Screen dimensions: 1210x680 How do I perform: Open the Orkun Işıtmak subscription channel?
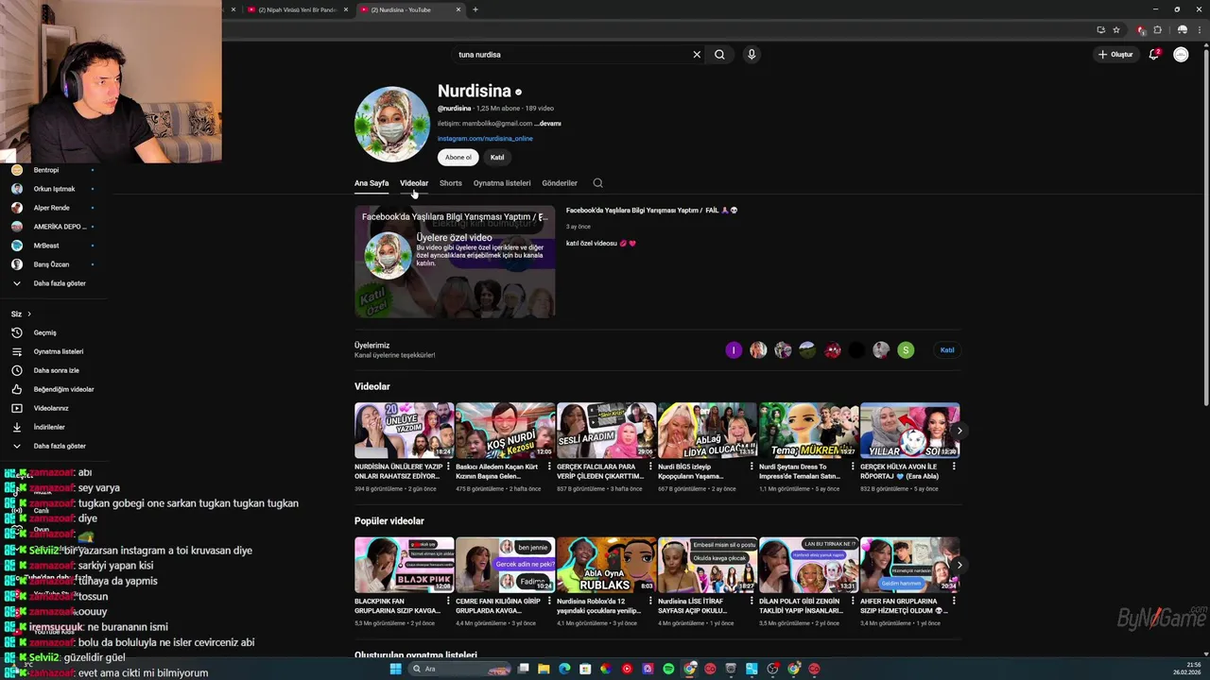tap(53, 189)
